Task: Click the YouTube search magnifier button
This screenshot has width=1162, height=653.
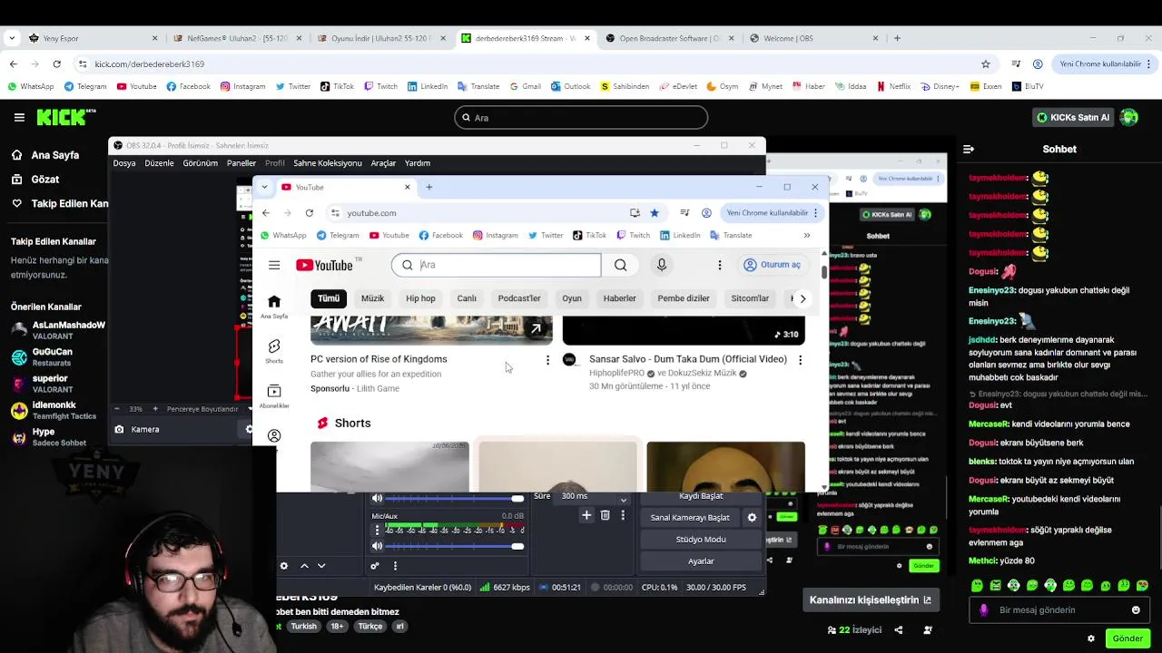Action: coord(620,265)
